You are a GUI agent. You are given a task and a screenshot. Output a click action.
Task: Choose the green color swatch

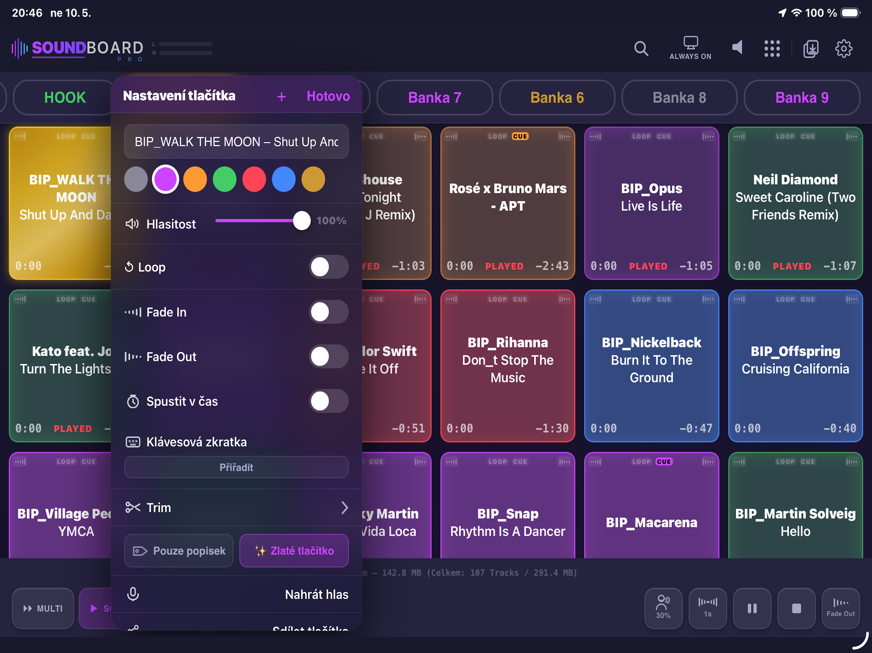pyautogui.click(x=225, y=179)
